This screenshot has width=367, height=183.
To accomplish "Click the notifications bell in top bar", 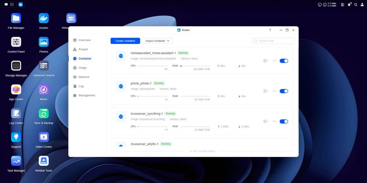I will coord(349,5).
